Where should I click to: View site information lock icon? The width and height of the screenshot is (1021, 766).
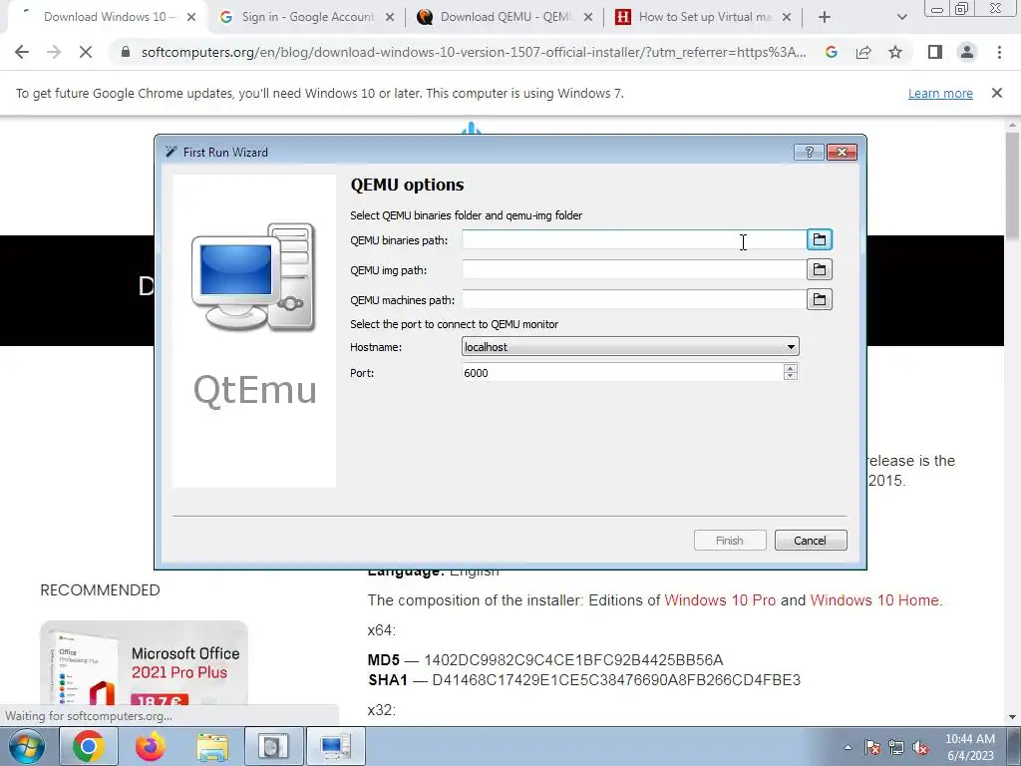(126, 52)
